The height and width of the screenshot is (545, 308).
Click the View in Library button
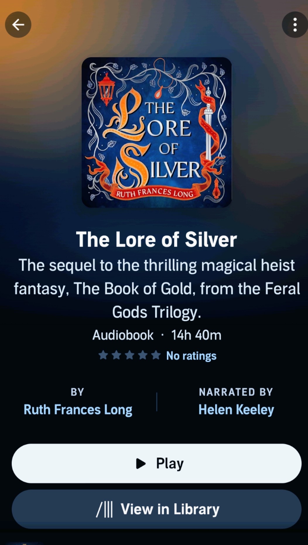(x=157, y=509)
